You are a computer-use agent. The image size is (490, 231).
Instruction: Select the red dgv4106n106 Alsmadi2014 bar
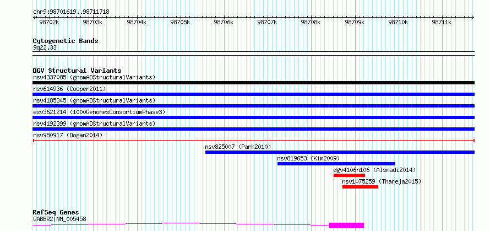pyautogui.click(x=349, y=175)
